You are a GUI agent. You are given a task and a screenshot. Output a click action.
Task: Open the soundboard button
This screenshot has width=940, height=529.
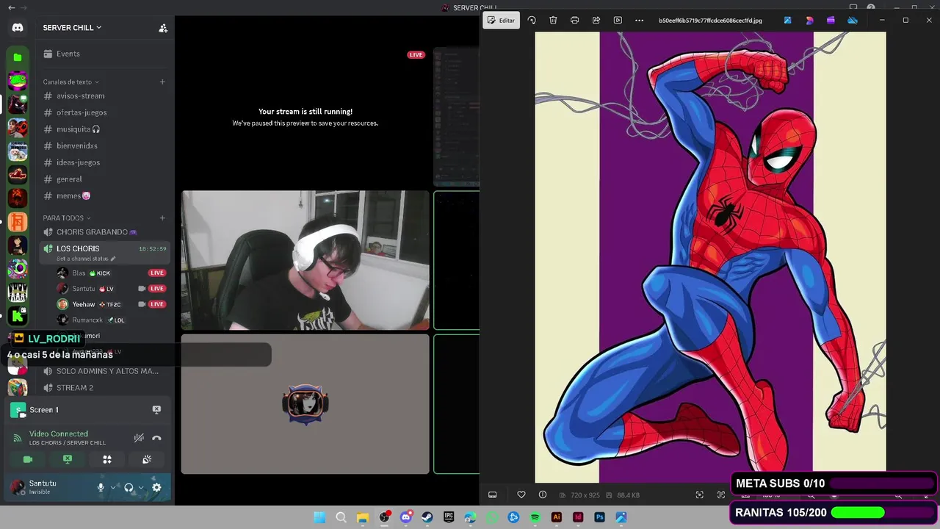147,459
